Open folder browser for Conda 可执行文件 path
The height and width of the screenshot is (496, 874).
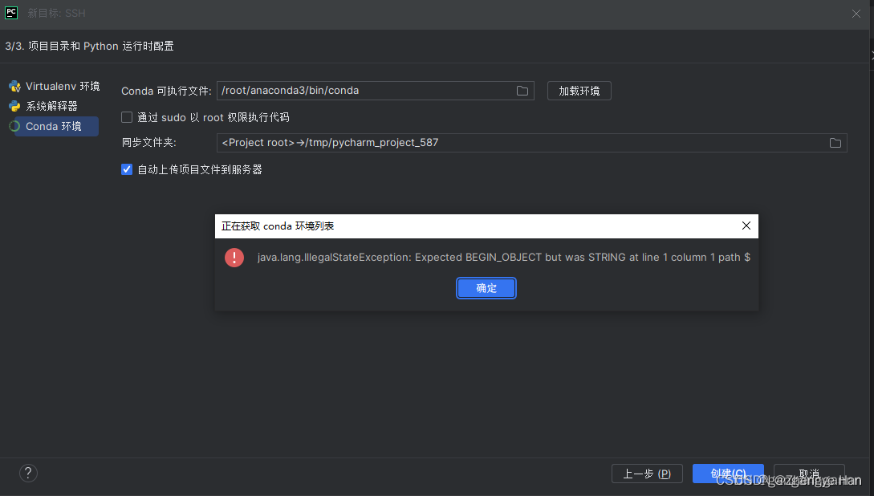[522, 91]
